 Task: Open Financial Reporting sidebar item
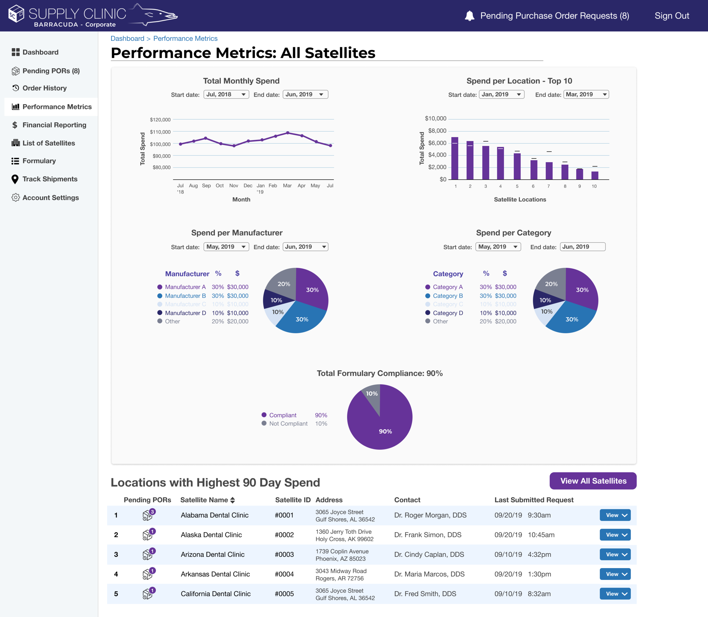point(49,125)
